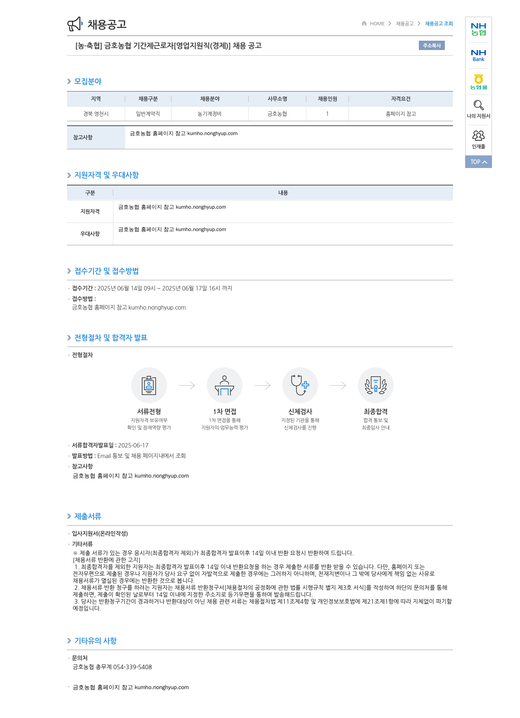Click the job posting title 금호농협 기간제근로자
The image size is (520, 718).
point(168,46)
